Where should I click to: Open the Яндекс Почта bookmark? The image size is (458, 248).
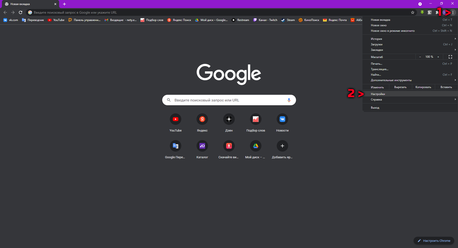click(x=335, y=20)
